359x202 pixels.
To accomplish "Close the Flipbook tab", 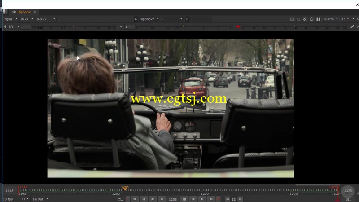I will (x=35, y=12).
